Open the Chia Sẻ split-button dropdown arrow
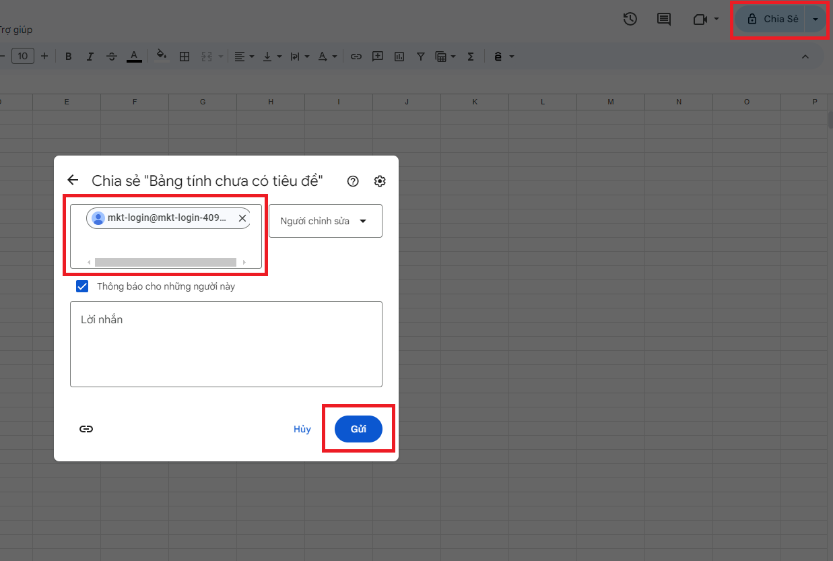Image resolution: width=833 pixels, height=561 pixels. pyautogui.click(x=814, y=19)
